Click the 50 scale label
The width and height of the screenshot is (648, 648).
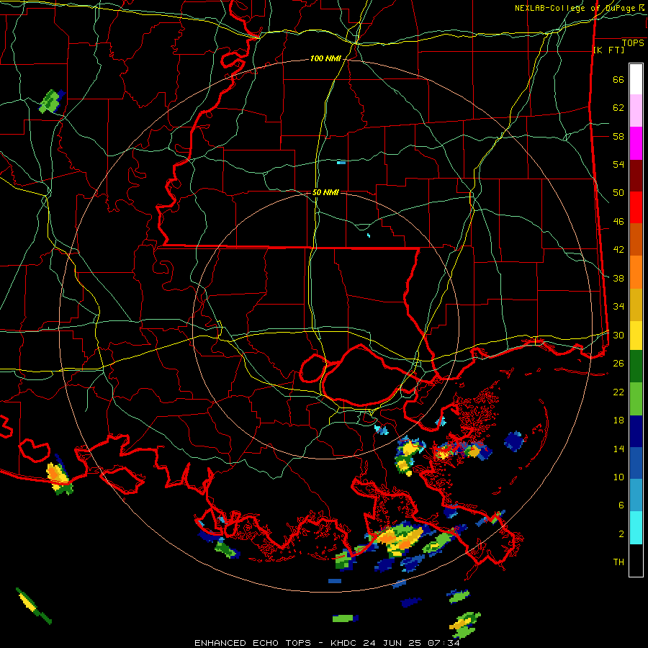click(x=618, y=193)
